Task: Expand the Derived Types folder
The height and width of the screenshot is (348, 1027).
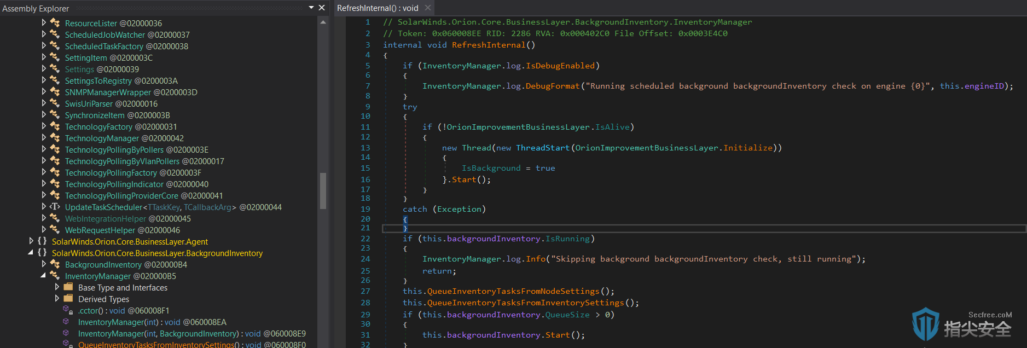Action: click(x=57, y=299)
